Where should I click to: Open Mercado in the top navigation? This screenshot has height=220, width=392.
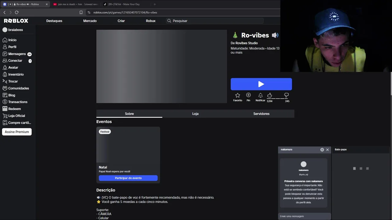(x=90, y=21)
